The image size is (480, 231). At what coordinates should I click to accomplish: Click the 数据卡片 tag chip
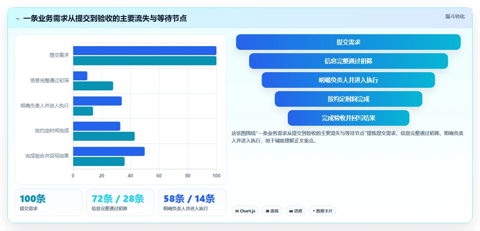point(323,211)
